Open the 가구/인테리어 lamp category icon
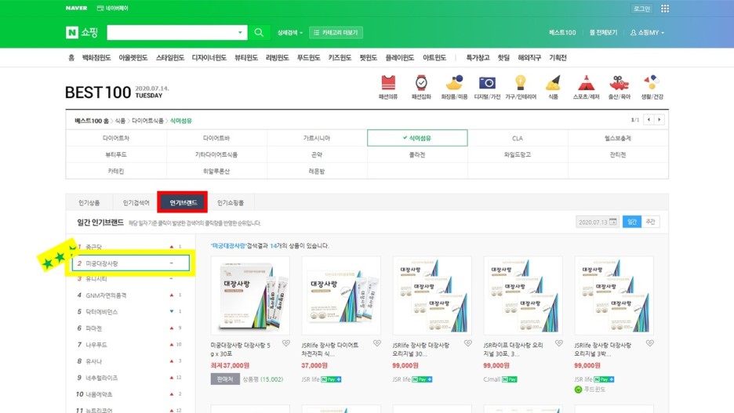Screen dimensions: 734x413 pyautogui.click(x=521, y=86)
